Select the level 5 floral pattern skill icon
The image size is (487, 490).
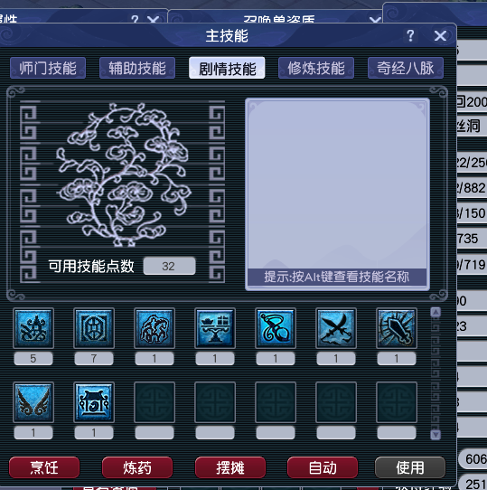pyautogui.click(x=33, y=328)
